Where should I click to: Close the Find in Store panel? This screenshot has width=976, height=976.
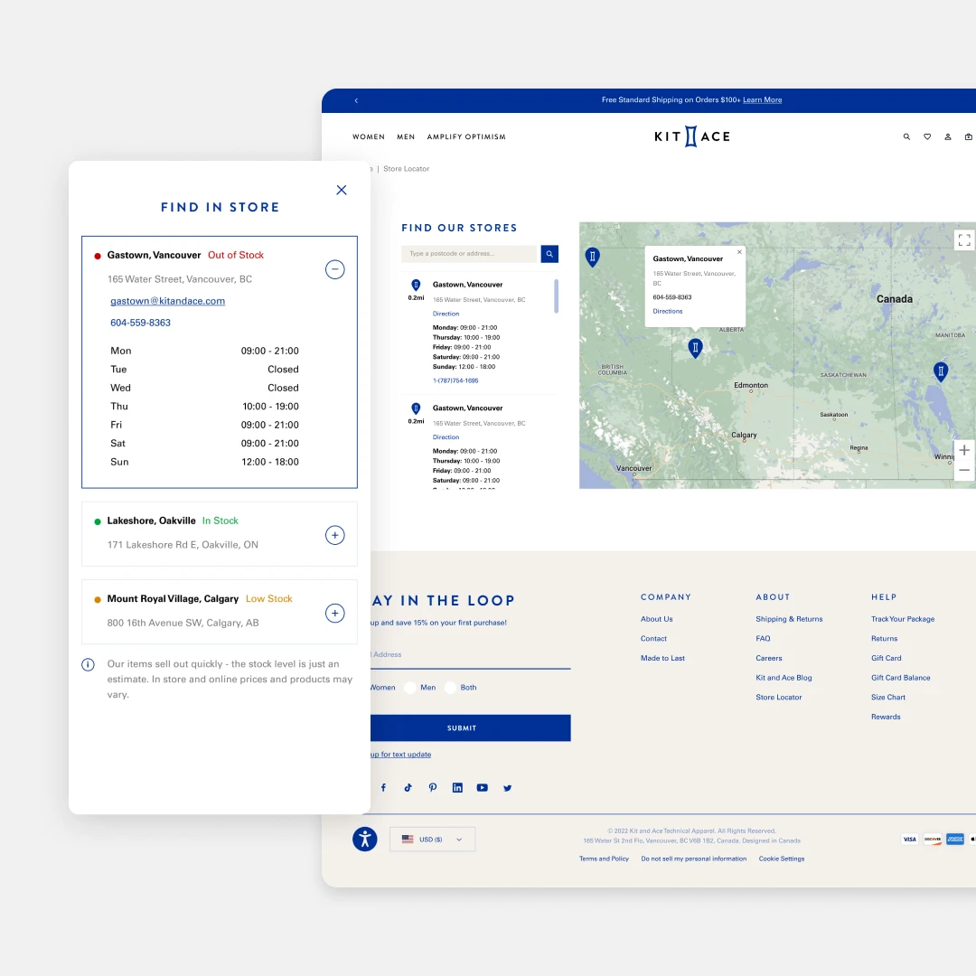(x=341, y=190)
